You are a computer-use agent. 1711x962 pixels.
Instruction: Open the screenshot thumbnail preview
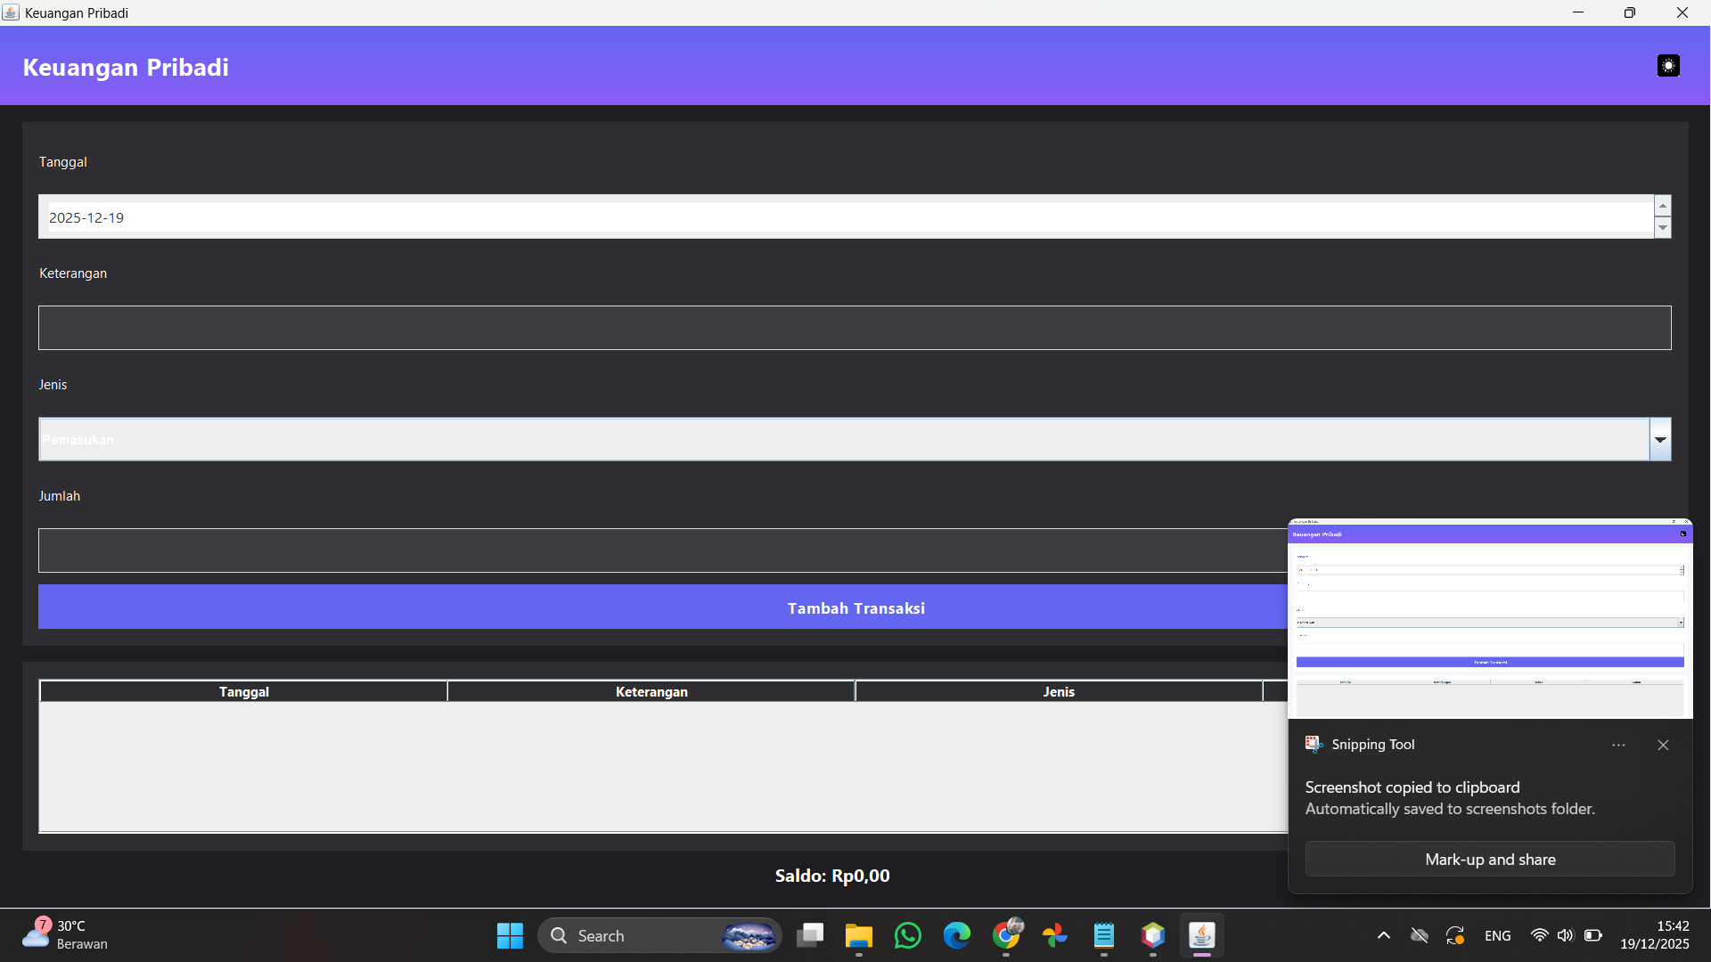[1490, 619]
